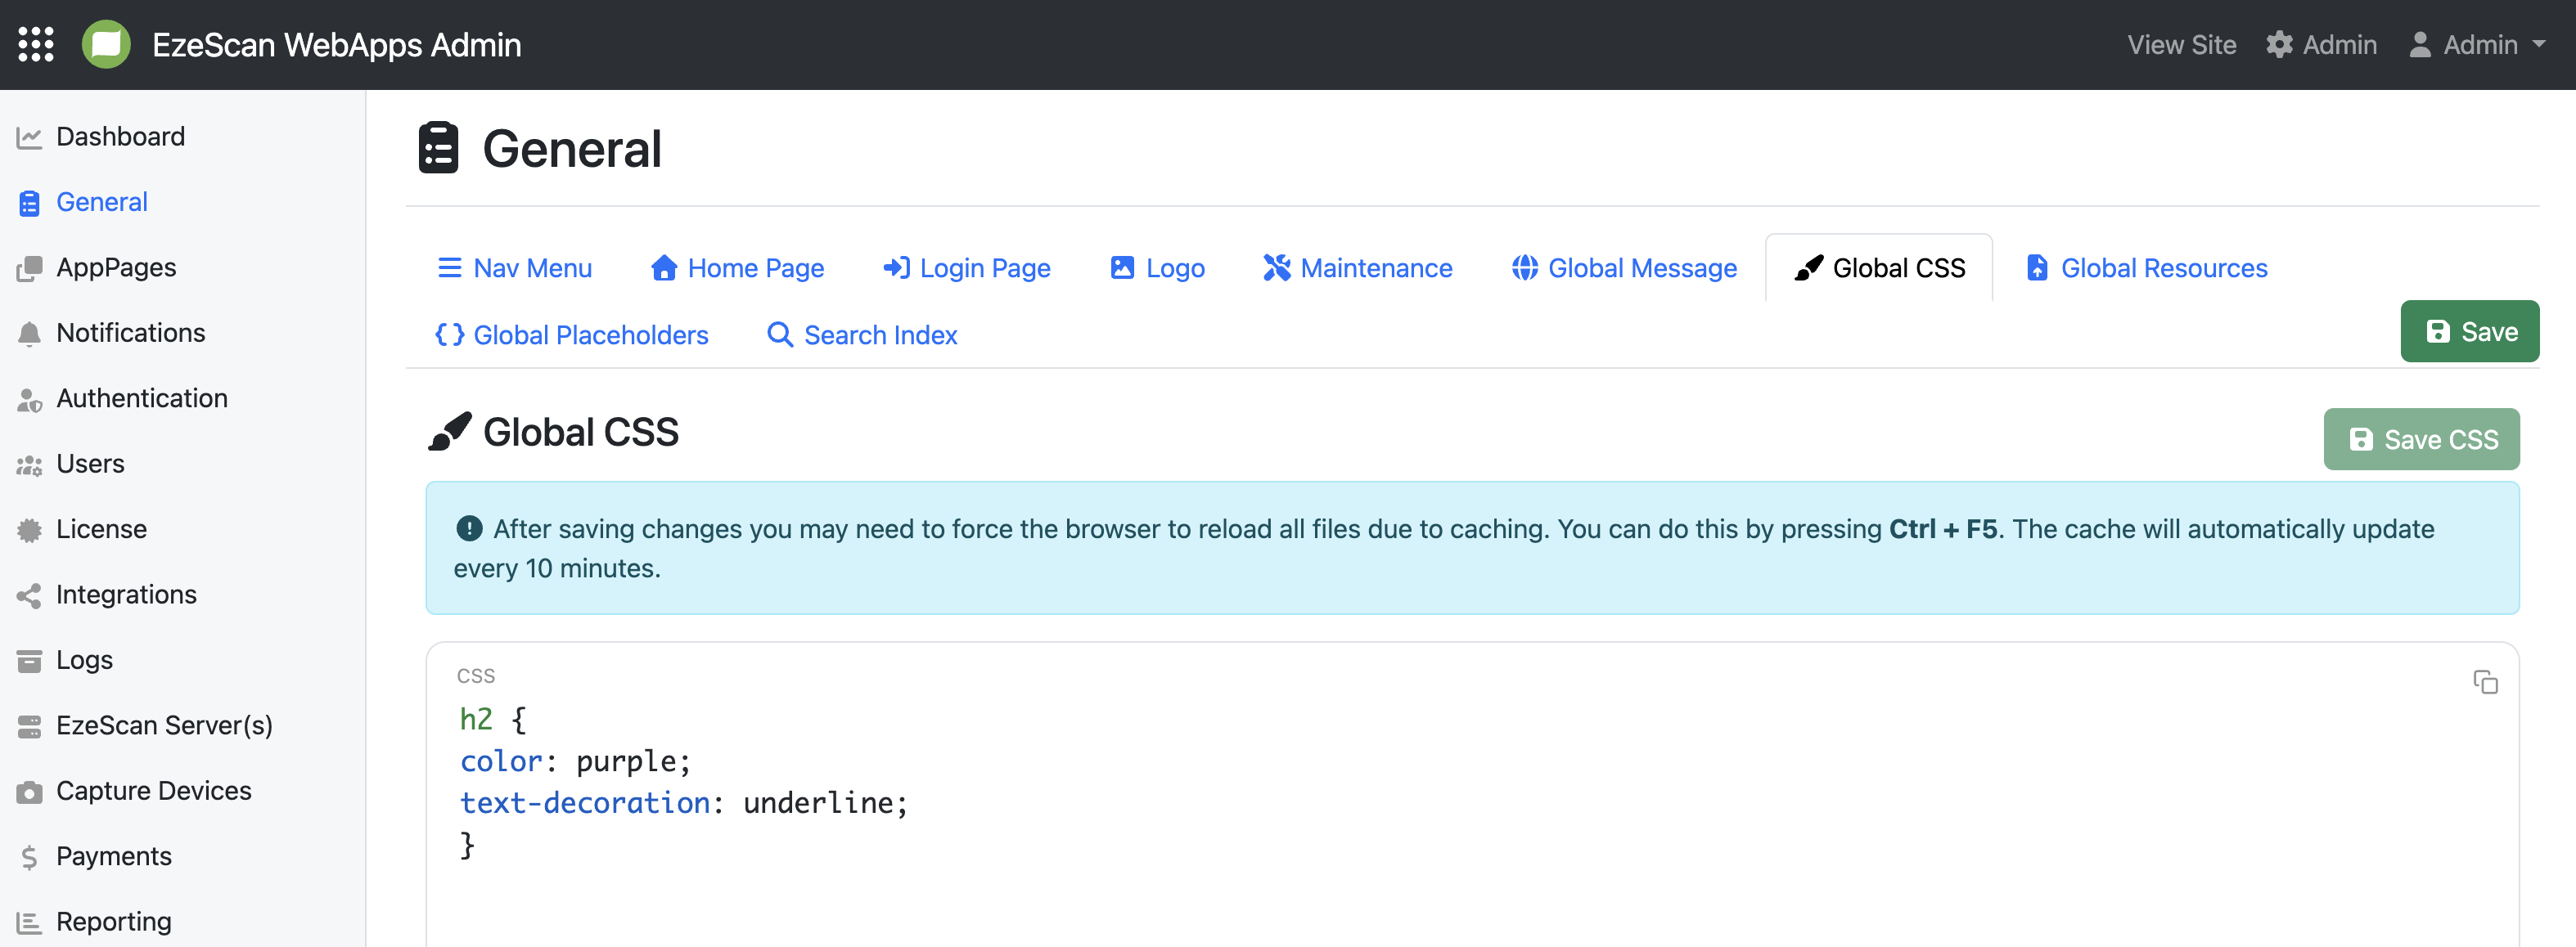Click the info alert exclamation icon
The height and width of the screenshot is (947, 2576).
click(x=469, y=528)
